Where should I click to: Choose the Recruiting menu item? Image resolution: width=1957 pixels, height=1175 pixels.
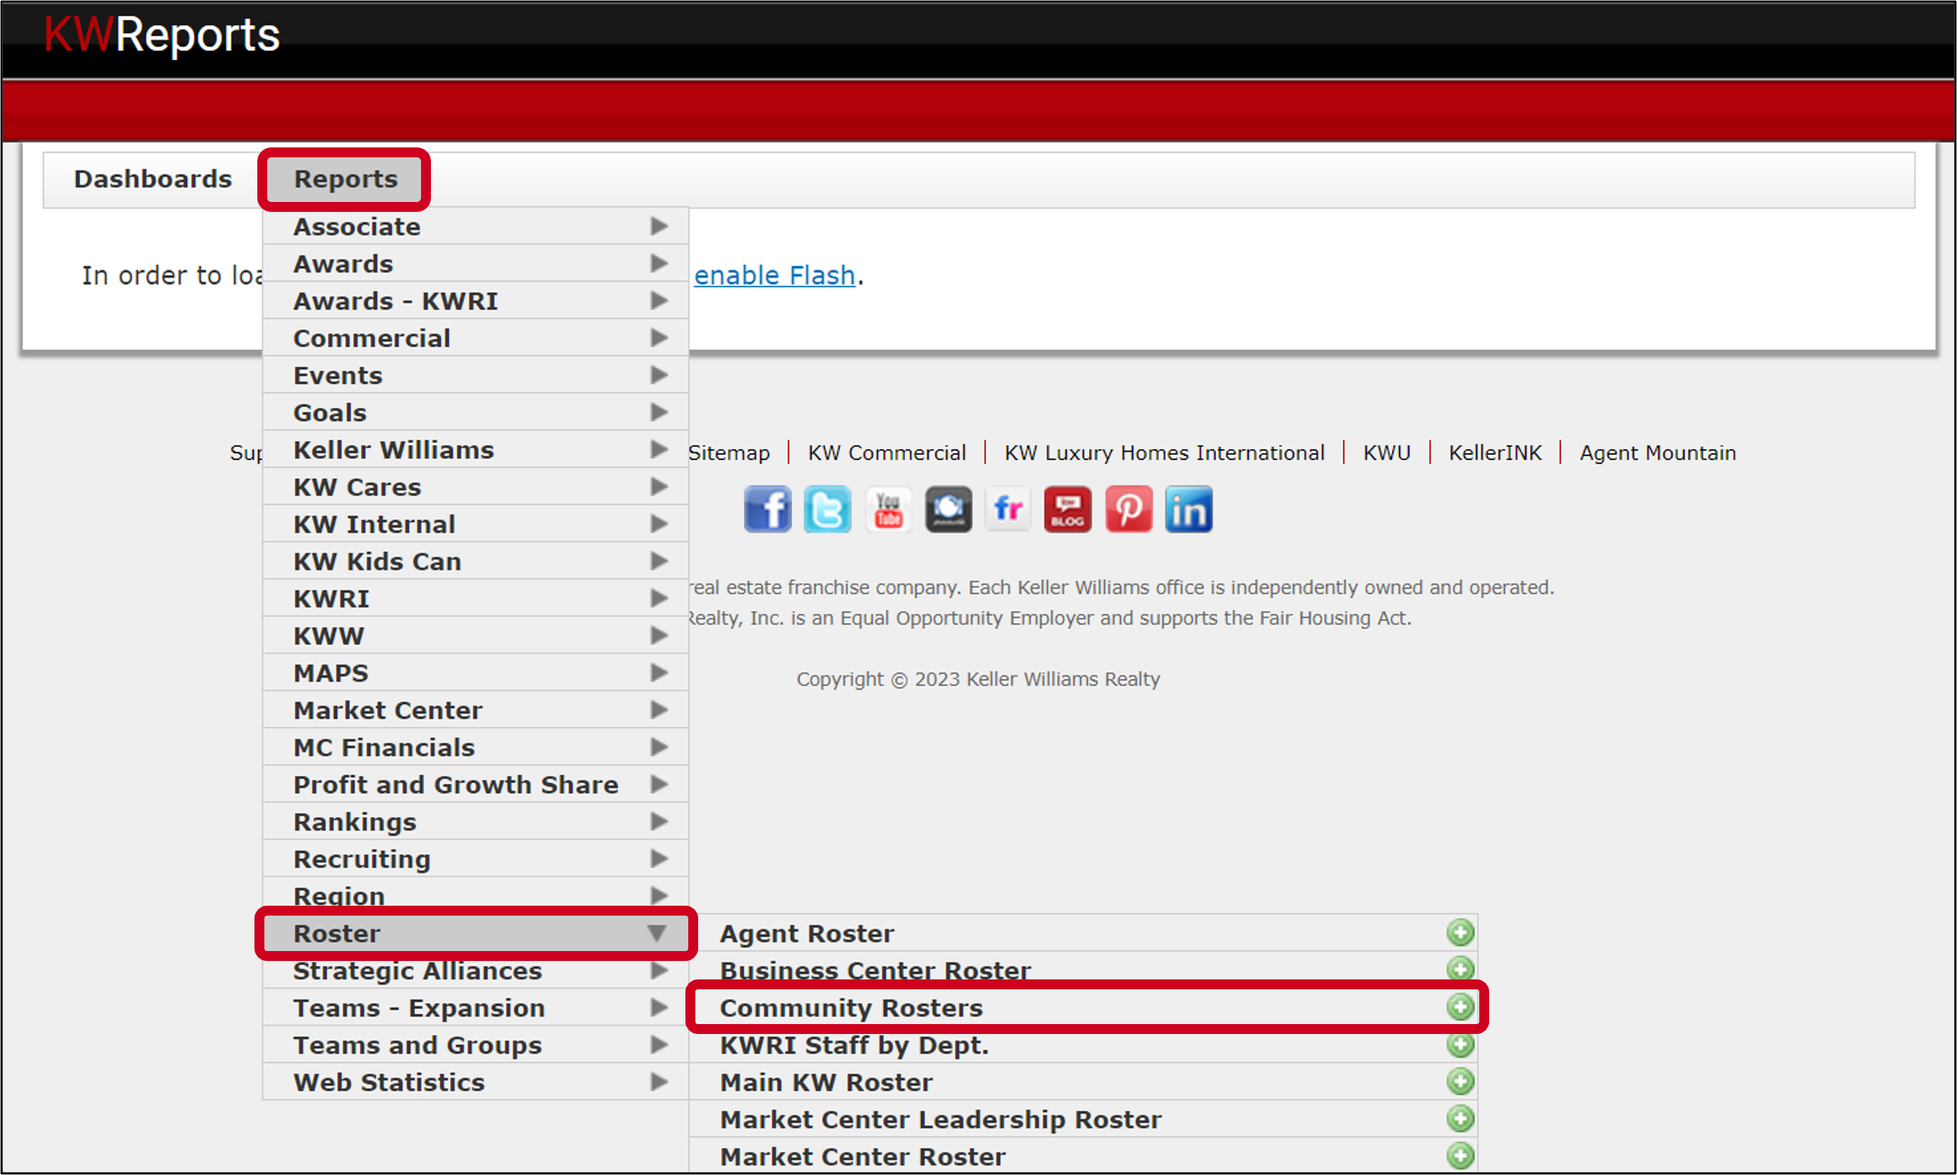pos(476,859)
